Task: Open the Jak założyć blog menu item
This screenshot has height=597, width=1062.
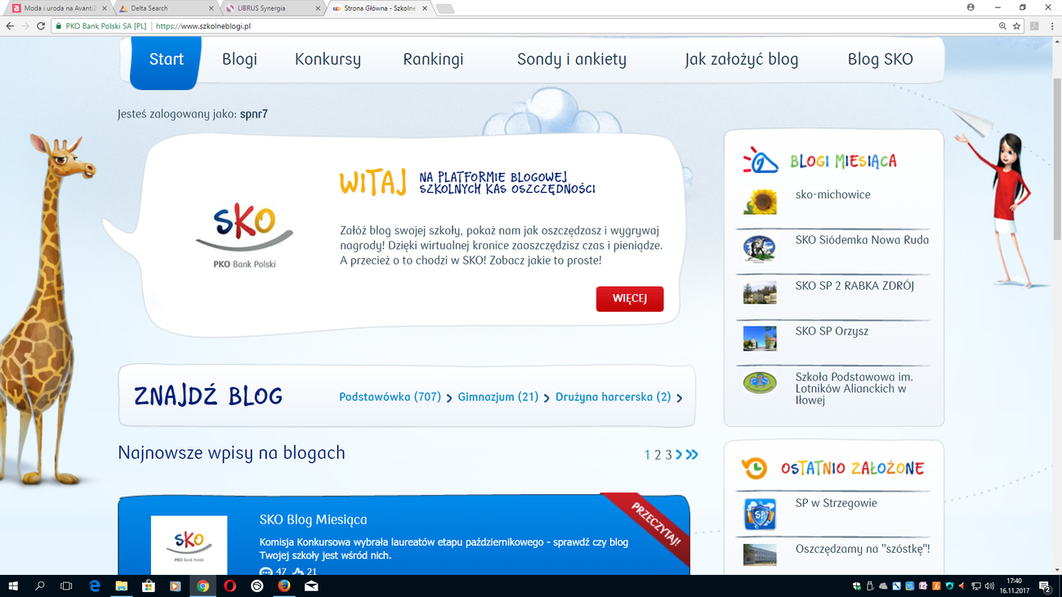Action: point(742,60)
